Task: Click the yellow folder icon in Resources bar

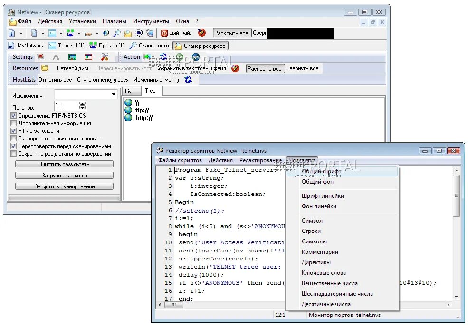Action: click(45, 68)
